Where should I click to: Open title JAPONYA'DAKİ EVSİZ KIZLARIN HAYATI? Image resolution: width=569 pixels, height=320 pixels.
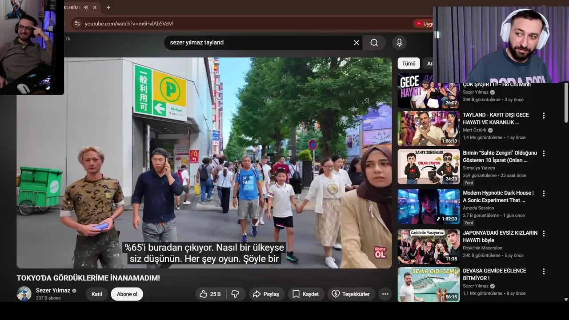pos(500,236)
